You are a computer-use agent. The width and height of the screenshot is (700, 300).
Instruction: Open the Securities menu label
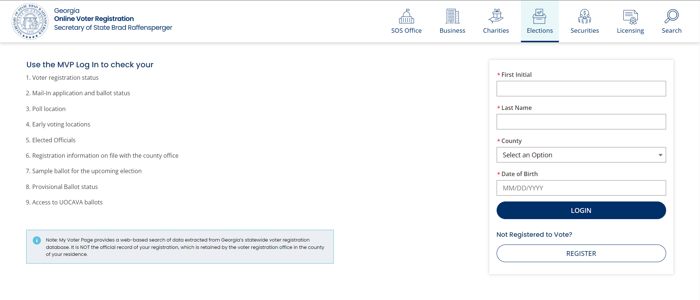click(585, 31)
